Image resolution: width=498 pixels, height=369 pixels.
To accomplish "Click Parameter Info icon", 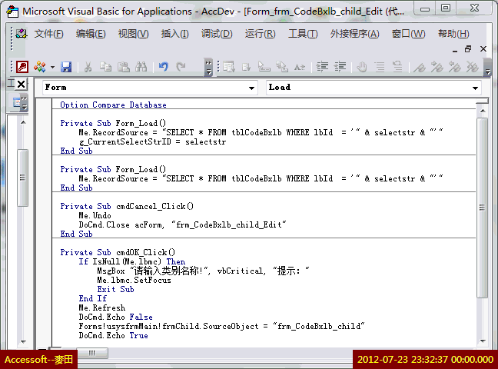I will pyautogui.click(x=282, y=67).
